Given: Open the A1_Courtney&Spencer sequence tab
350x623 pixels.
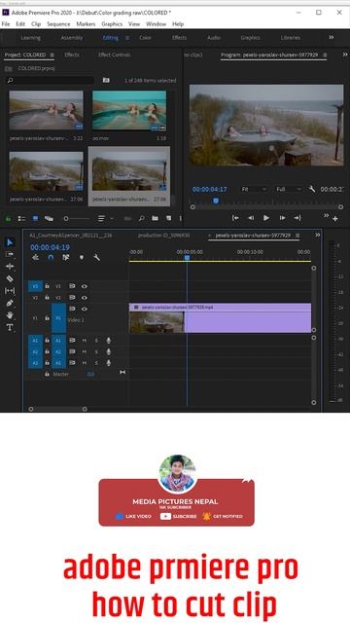Looking at the screenshot, I should pyautogui.click(x=71, y=236).
